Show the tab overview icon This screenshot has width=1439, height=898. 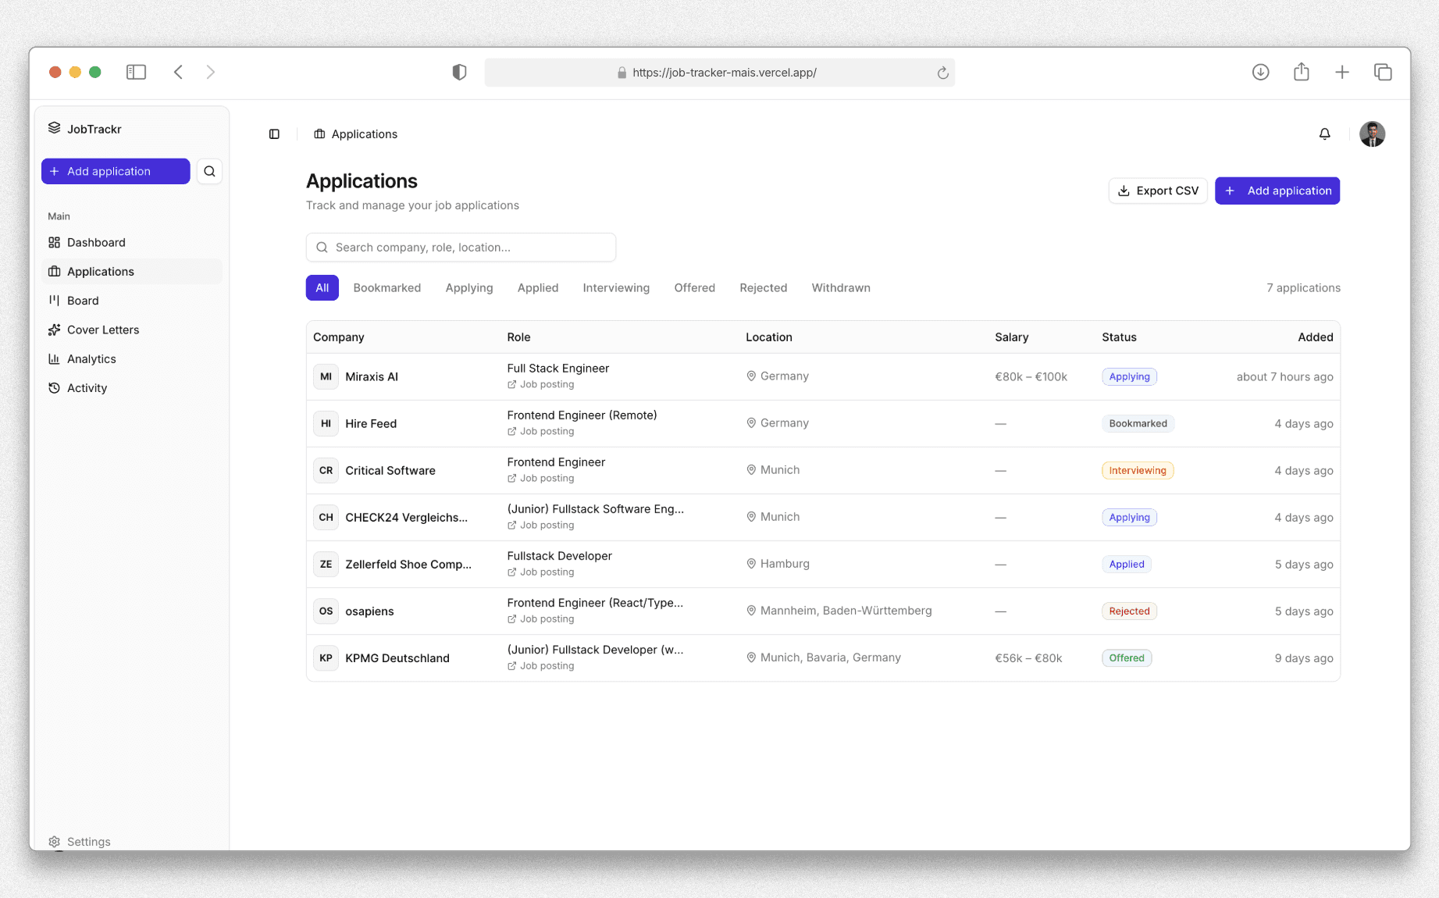point(1382,72)
